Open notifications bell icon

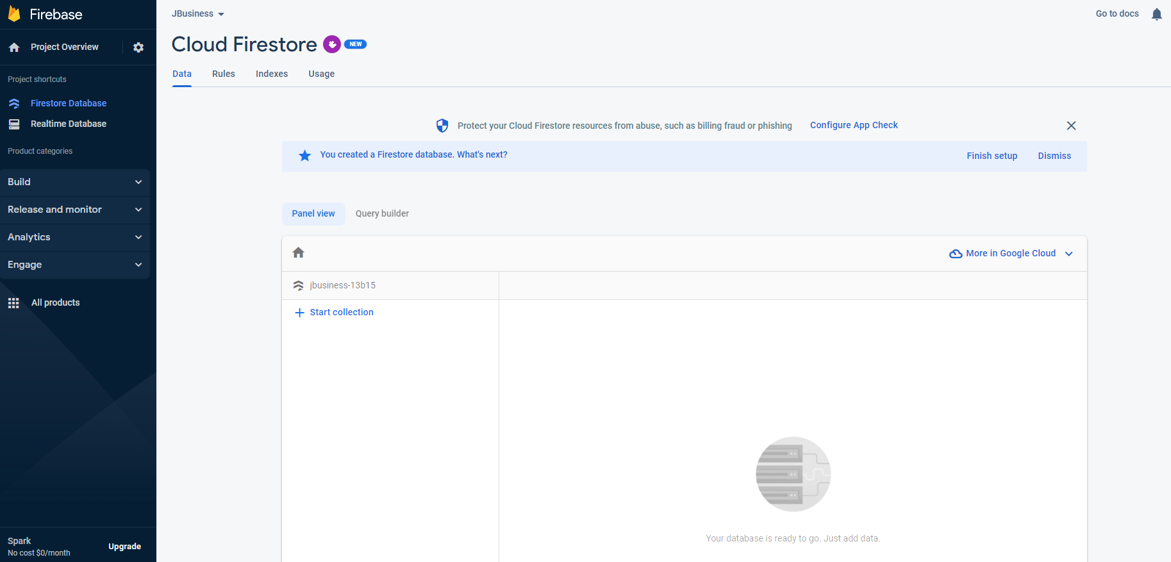pyautogui.click(x=1156, y=14)
